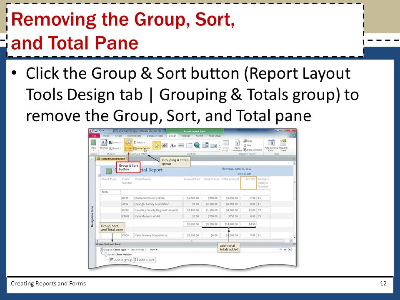Click the vertical scrollbar down arrow
400x300 pixels.
[x=295, y=237]
